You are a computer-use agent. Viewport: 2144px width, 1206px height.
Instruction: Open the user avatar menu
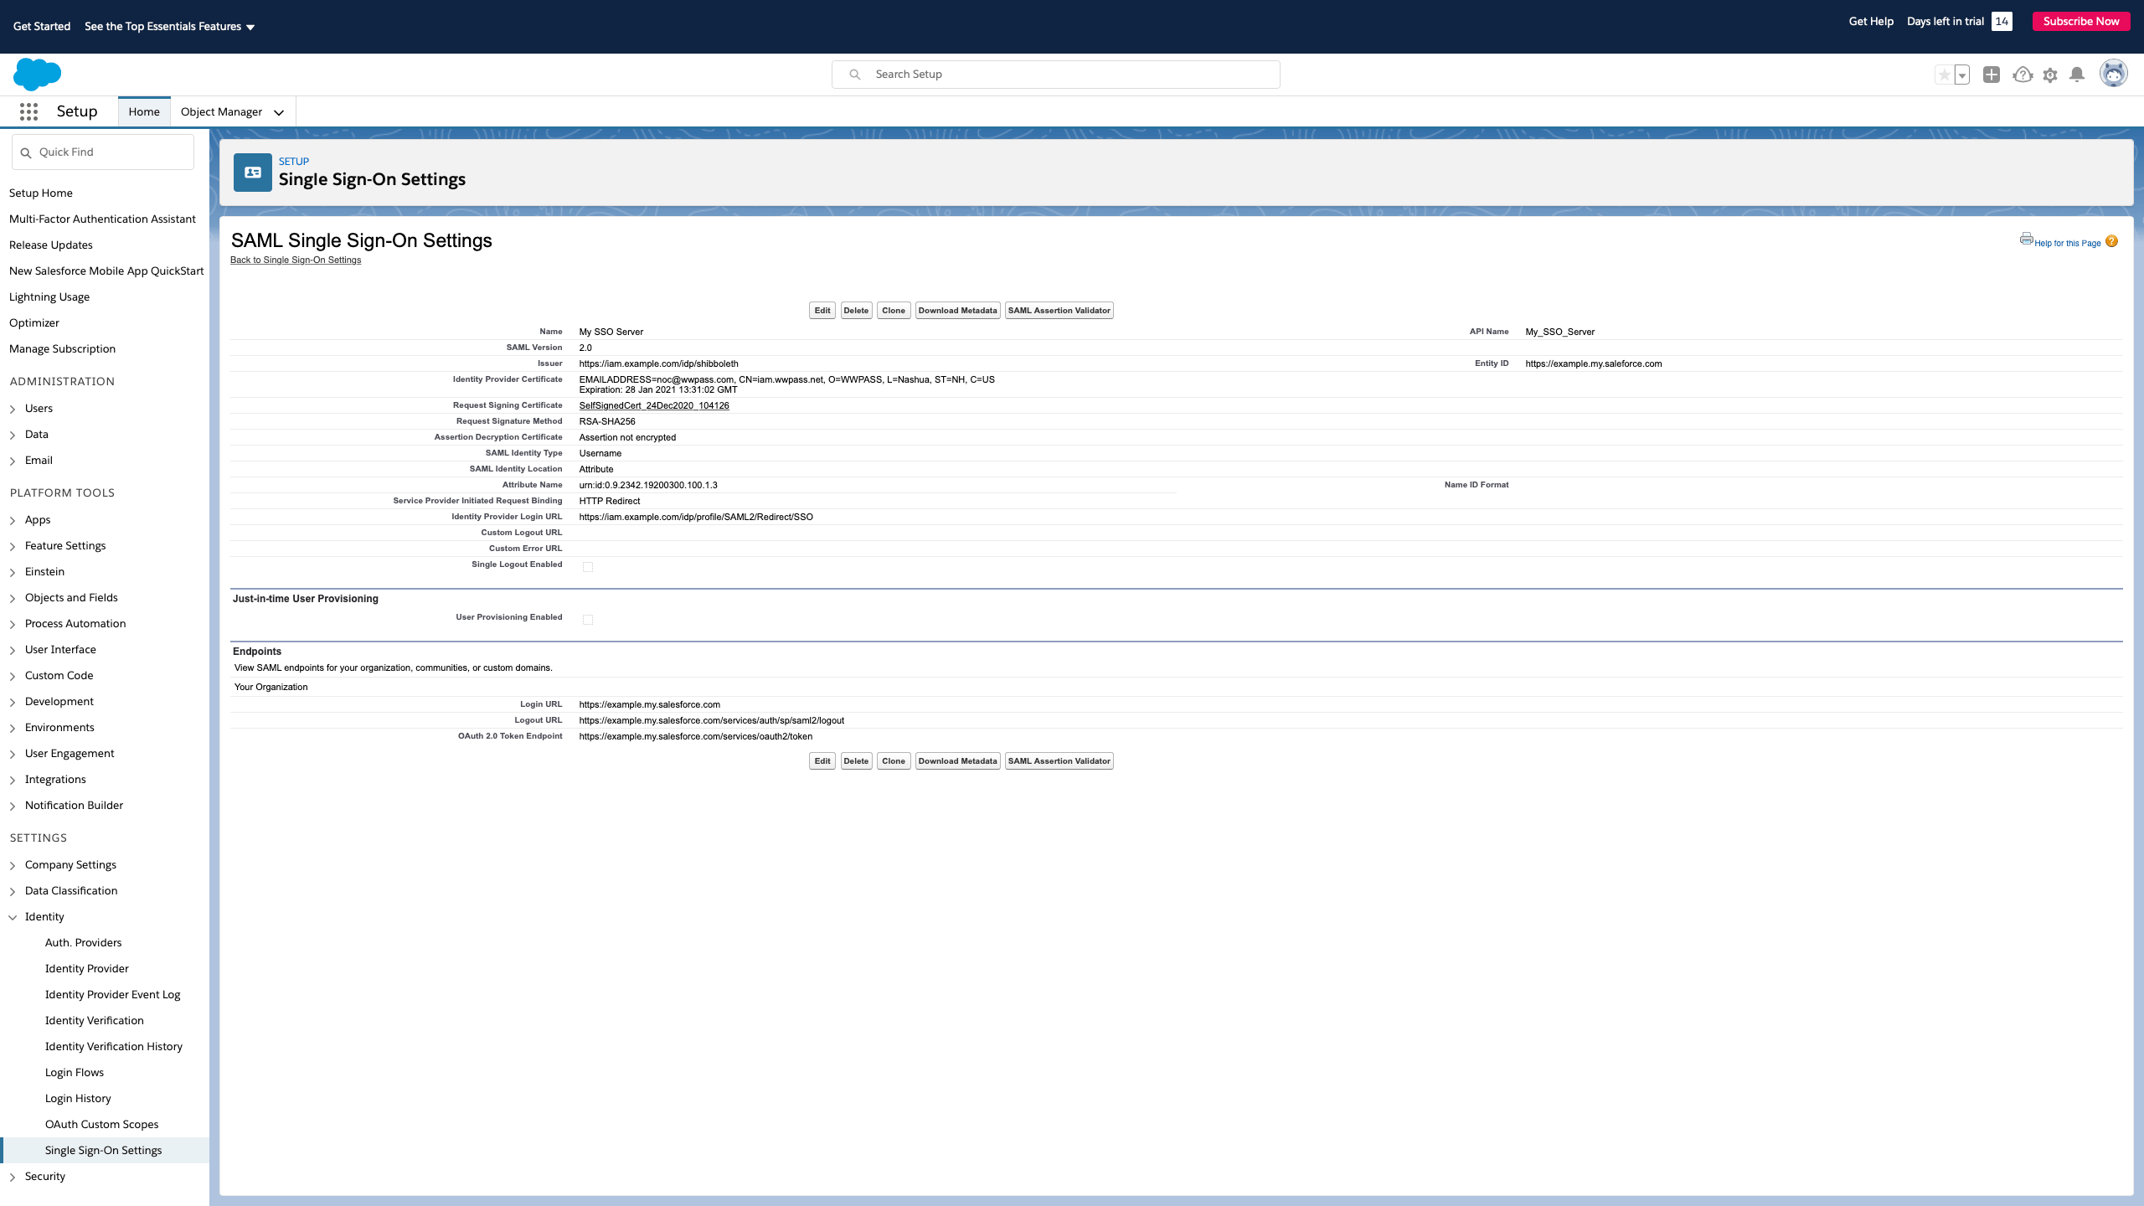2114,73
